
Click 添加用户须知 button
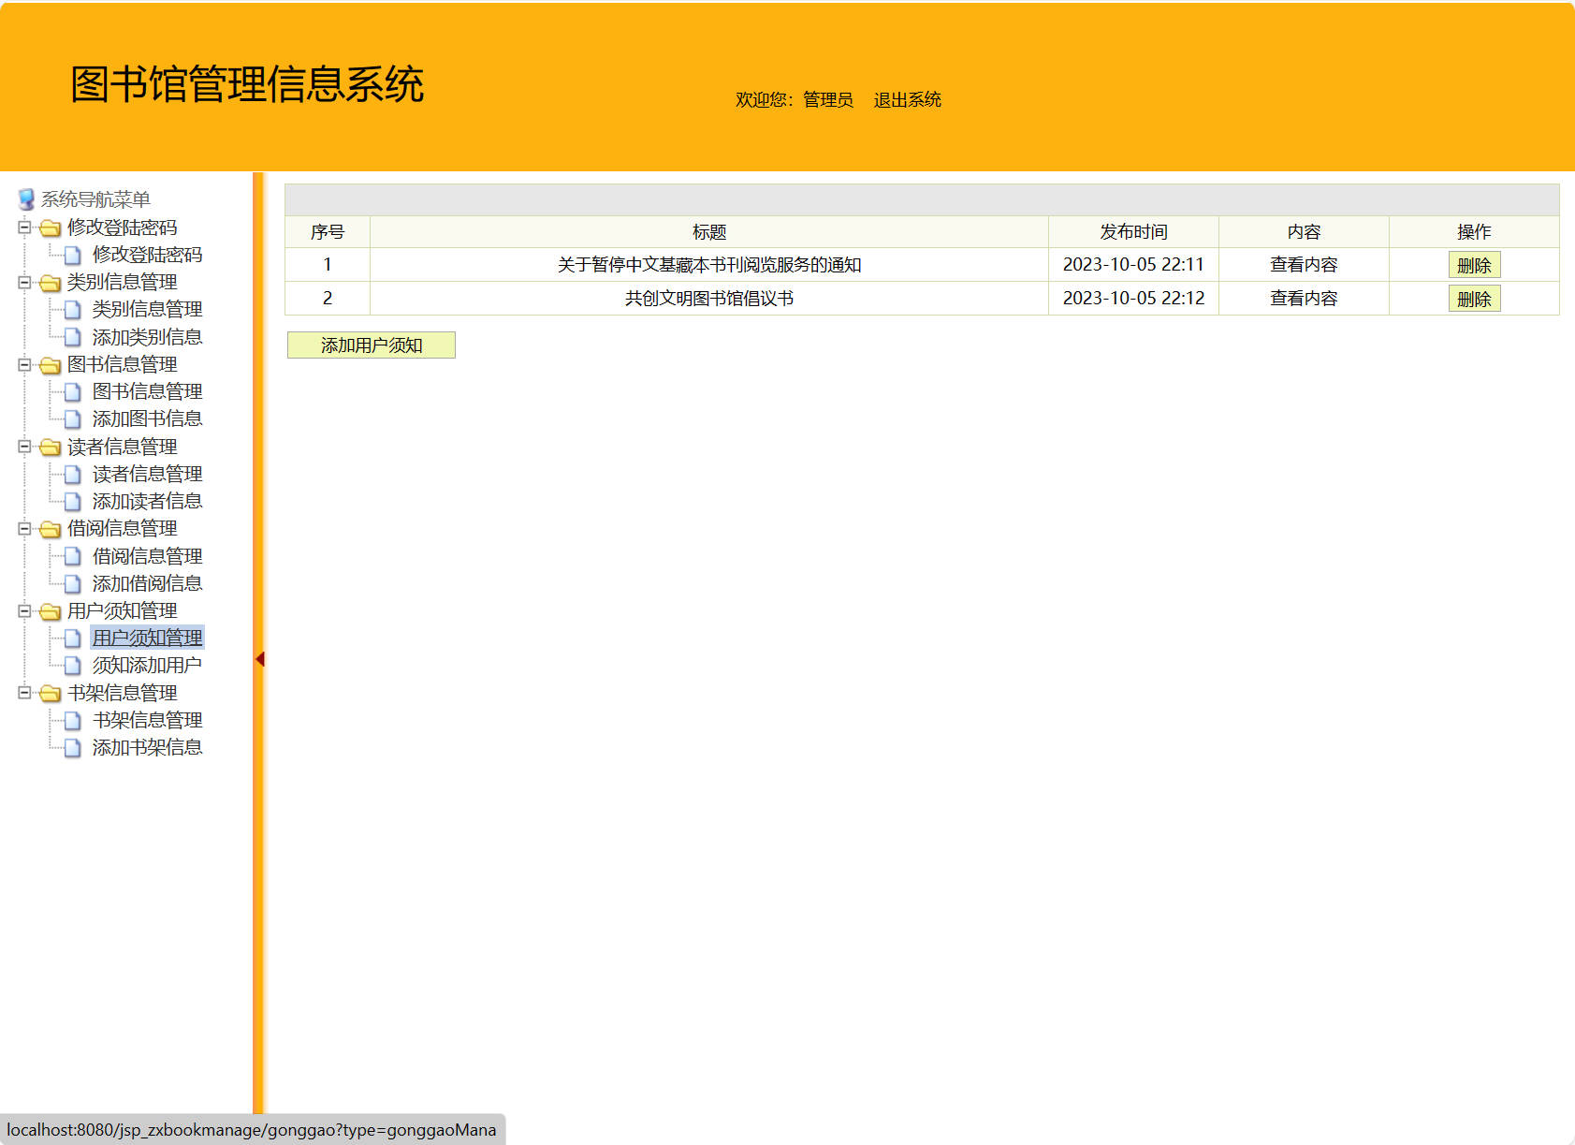click(371, 345)
